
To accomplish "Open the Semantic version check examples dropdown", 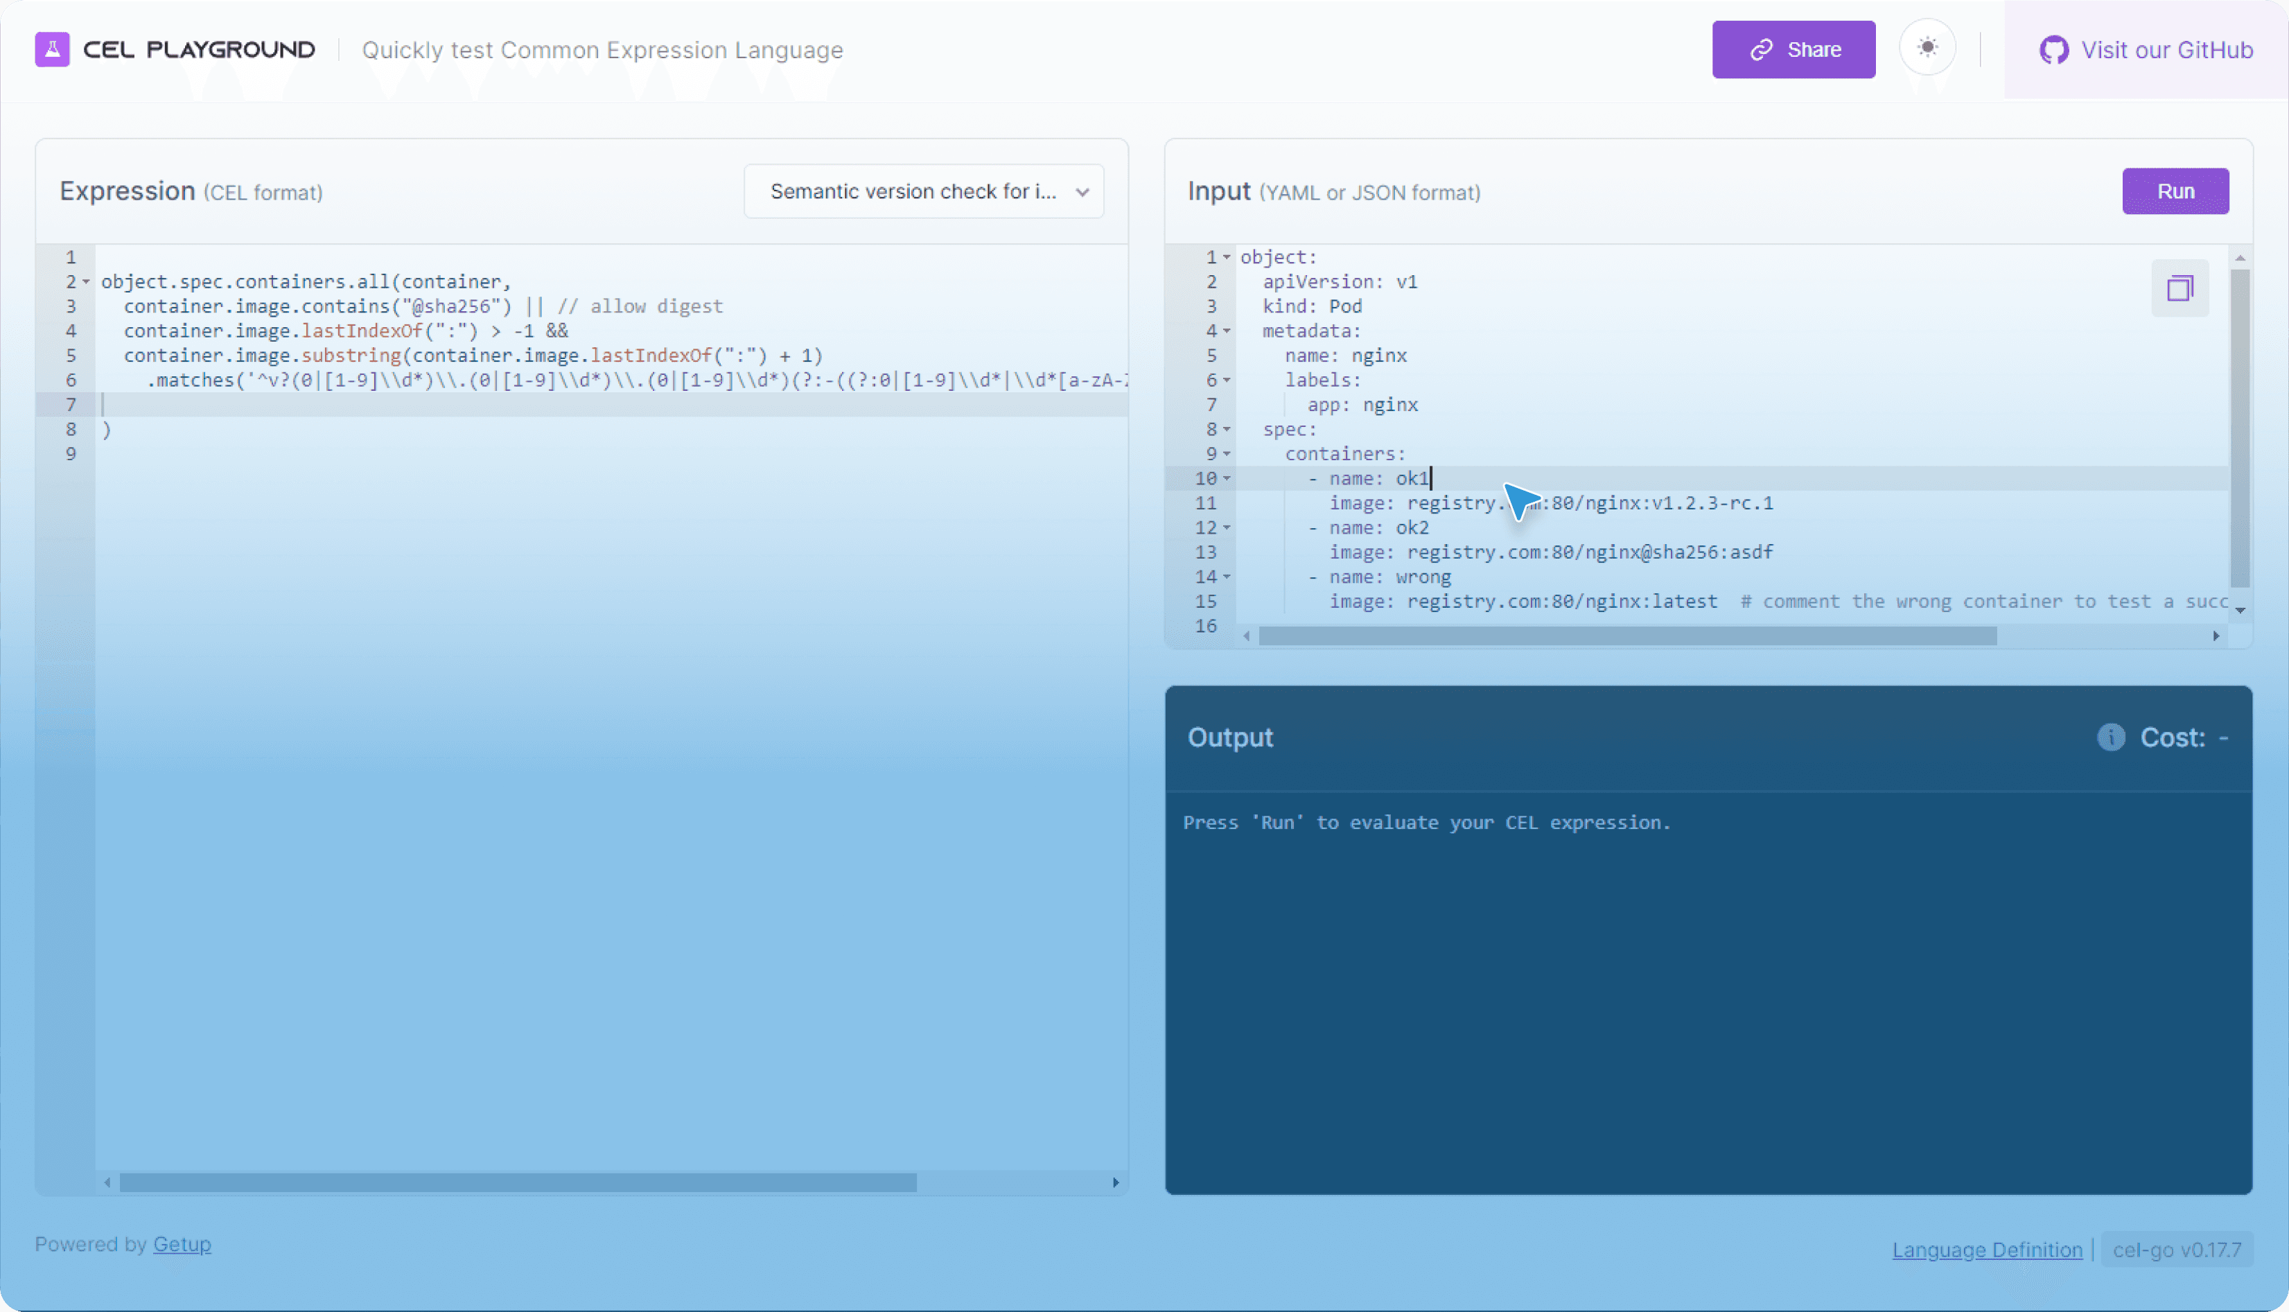I will tap(923, 191).
